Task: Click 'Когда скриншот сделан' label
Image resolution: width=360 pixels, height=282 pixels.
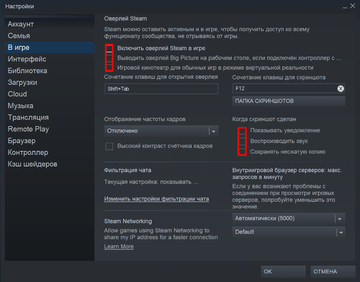Action: coord(264,119)
